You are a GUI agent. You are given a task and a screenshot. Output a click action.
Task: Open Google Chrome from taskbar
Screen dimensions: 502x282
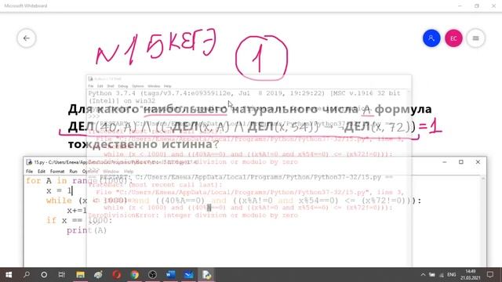[x=135, y=275]
